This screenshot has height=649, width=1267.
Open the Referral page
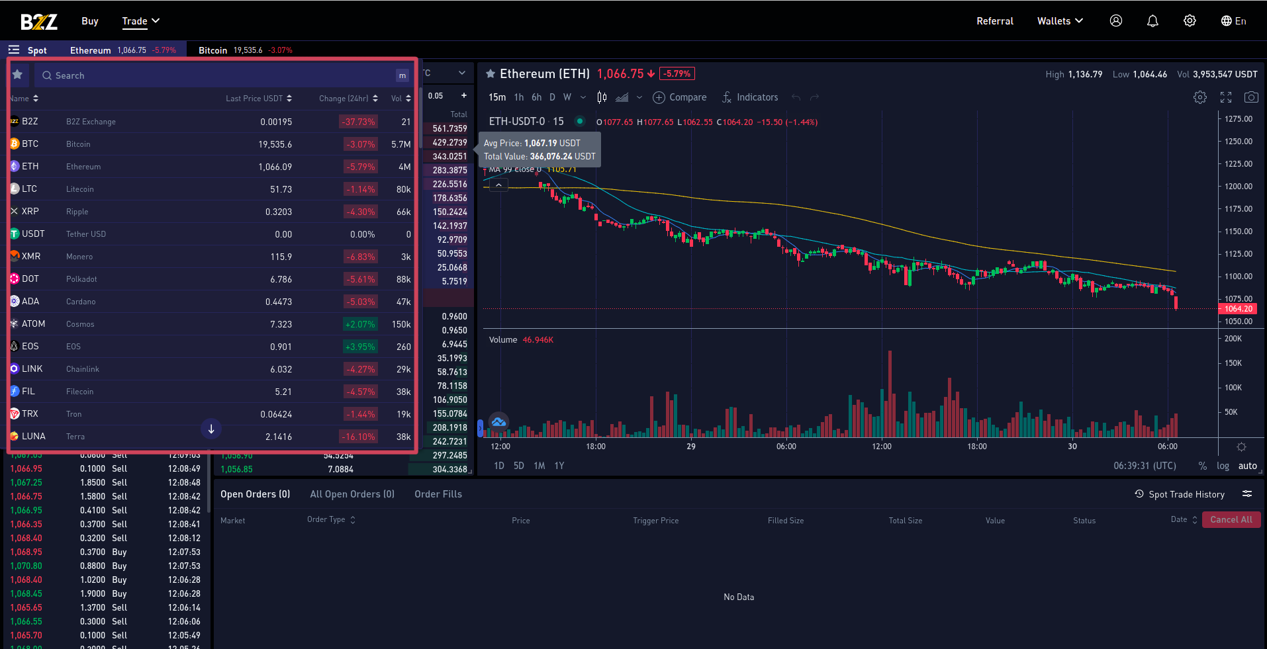pos(995,21)
